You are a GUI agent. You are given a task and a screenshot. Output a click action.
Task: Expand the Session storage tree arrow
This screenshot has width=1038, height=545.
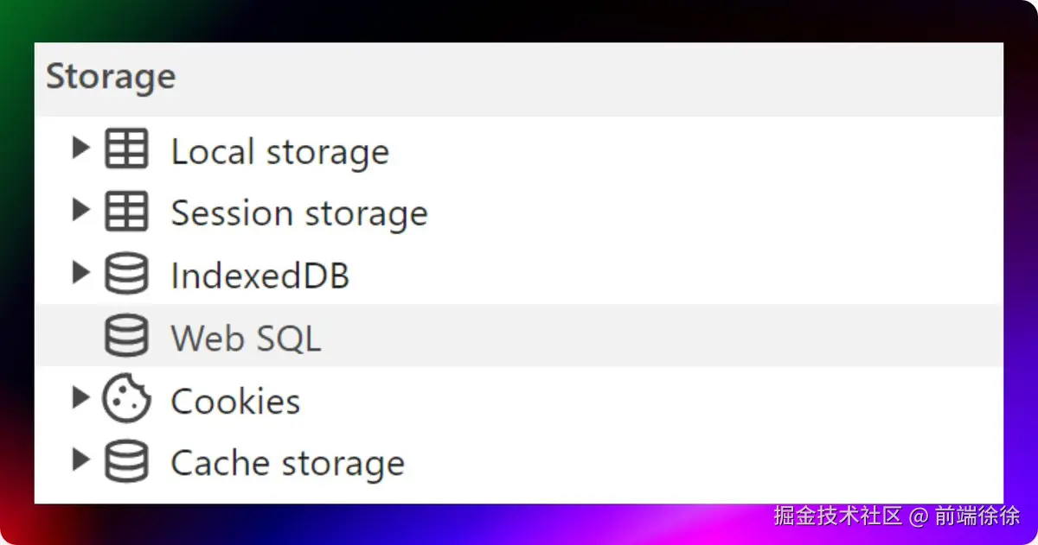(80, 210)
